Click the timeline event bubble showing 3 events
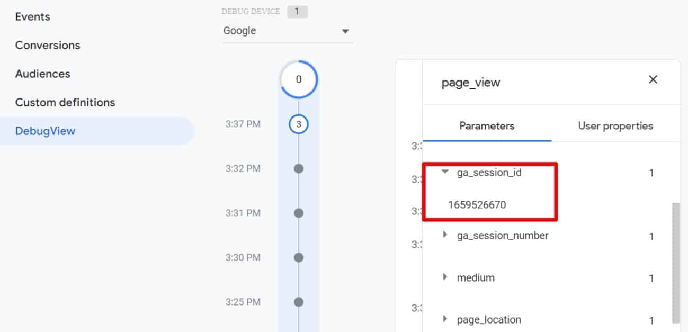Screen dimensions: 688x332 click(298, 123)
